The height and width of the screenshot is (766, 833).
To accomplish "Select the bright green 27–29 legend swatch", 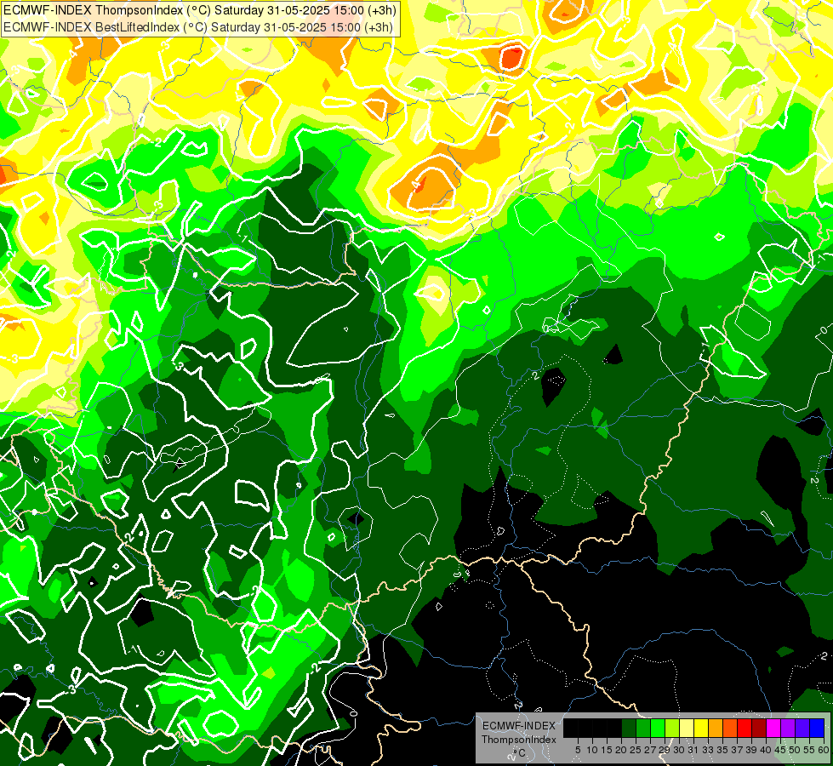I will click(x=658, y=728).
